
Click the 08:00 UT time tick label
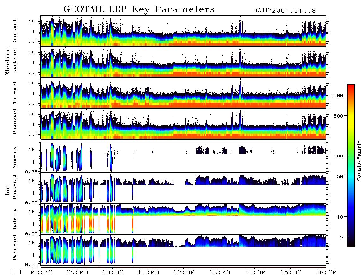click(x=42, y=272)
